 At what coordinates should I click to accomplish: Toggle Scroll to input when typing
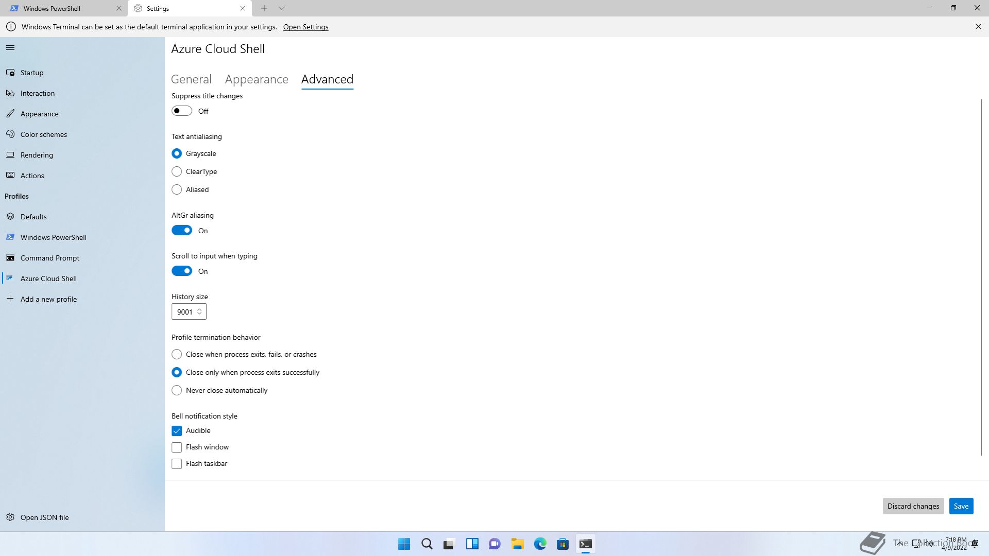point(182,271)
